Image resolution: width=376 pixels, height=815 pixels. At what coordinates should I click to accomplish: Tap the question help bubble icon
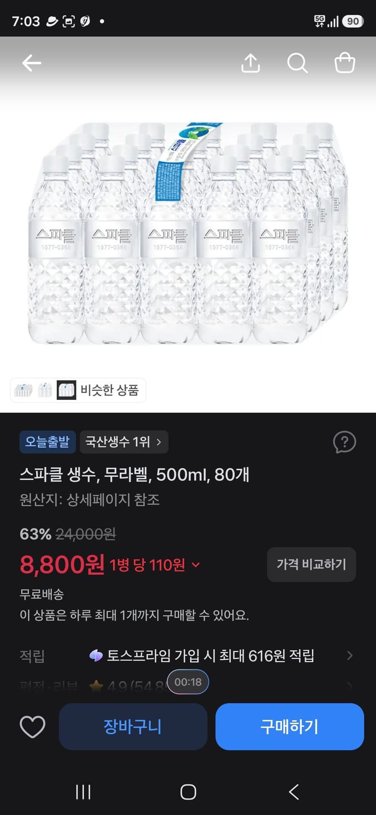345,442
